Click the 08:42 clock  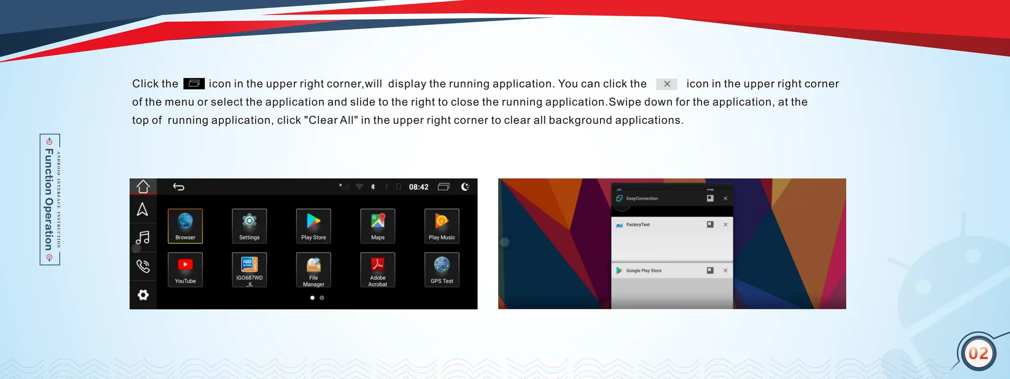tap(419, 187)
